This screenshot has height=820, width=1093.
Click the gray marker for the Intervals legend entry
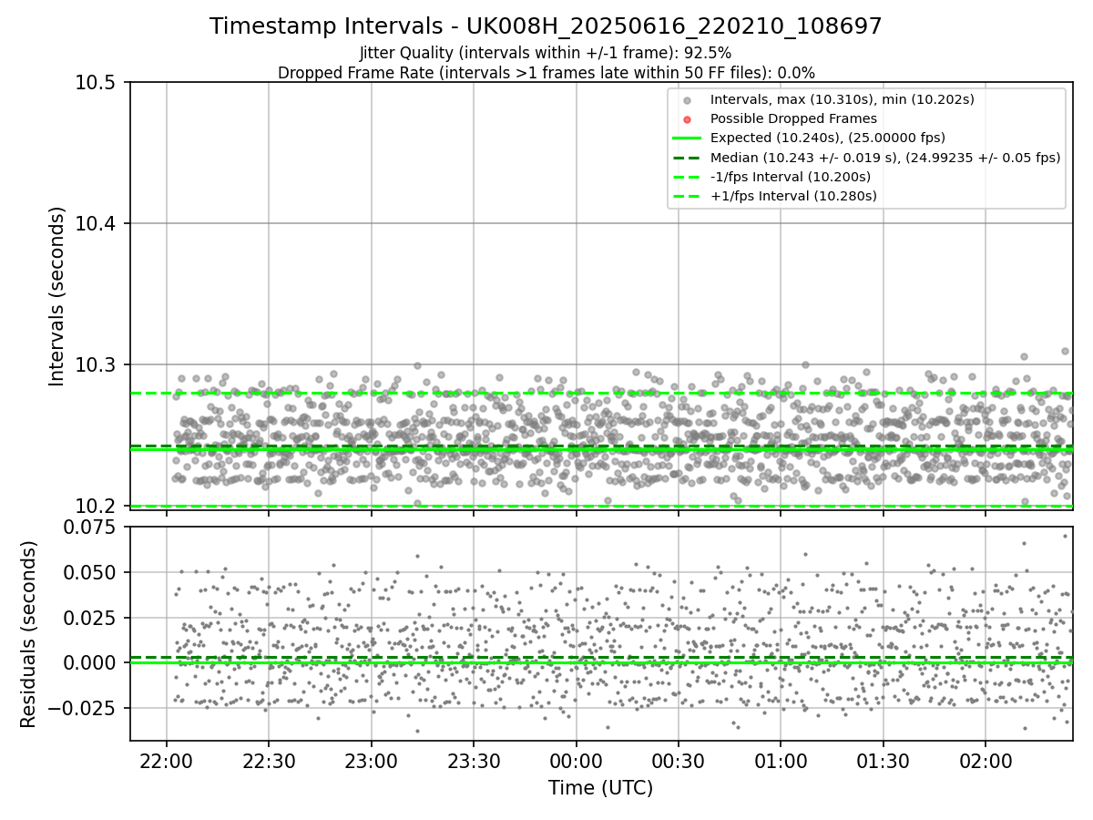point(687,100)
